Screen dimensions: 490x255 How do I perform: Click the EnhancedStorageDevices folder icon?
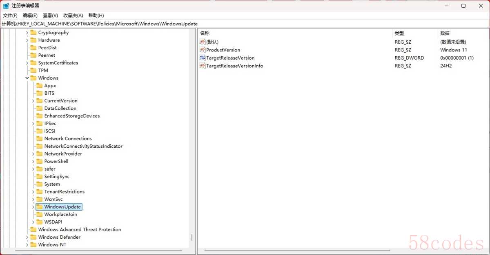[39, 116]
